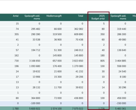The width and height of the screenshot is (136, 110).
Task: Click the Total value 1 270 080
Action: [78, 66]
